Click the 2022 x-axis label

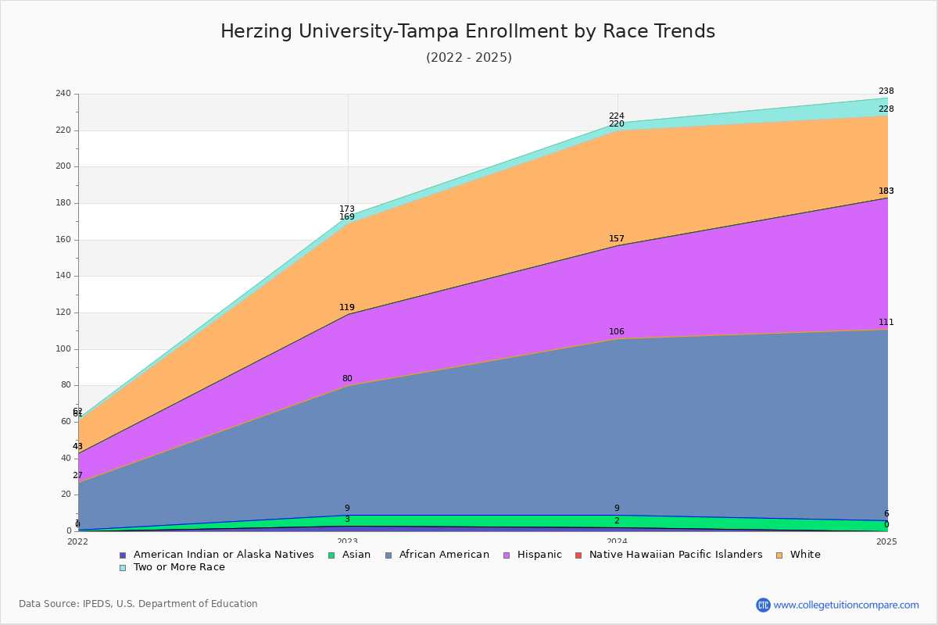click(x=78, y=541)
